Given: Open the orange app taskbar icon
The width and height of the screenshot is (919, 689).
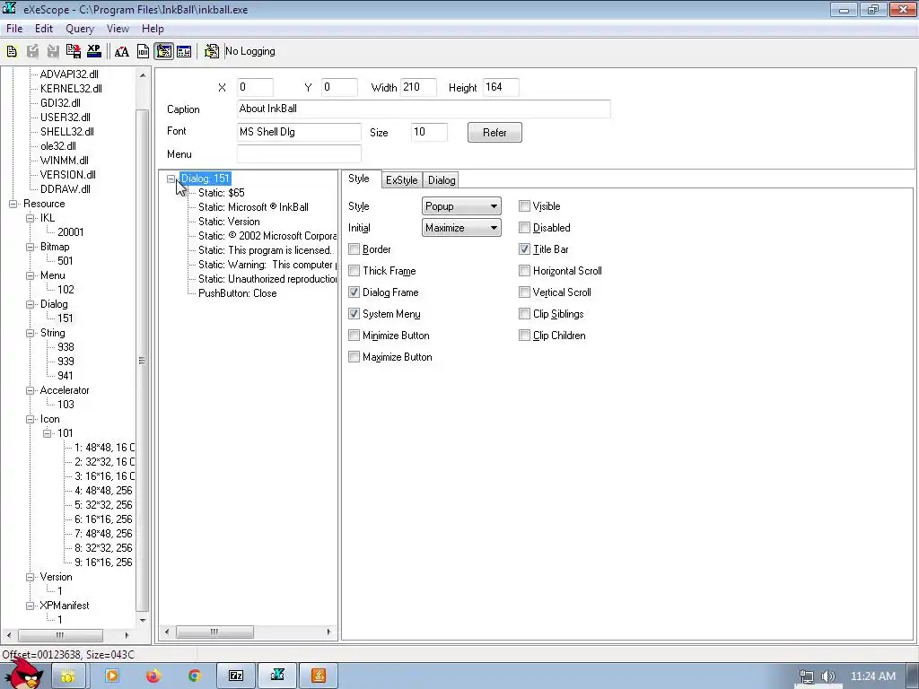Looking at the screenshot, I should tap(319, 676).
